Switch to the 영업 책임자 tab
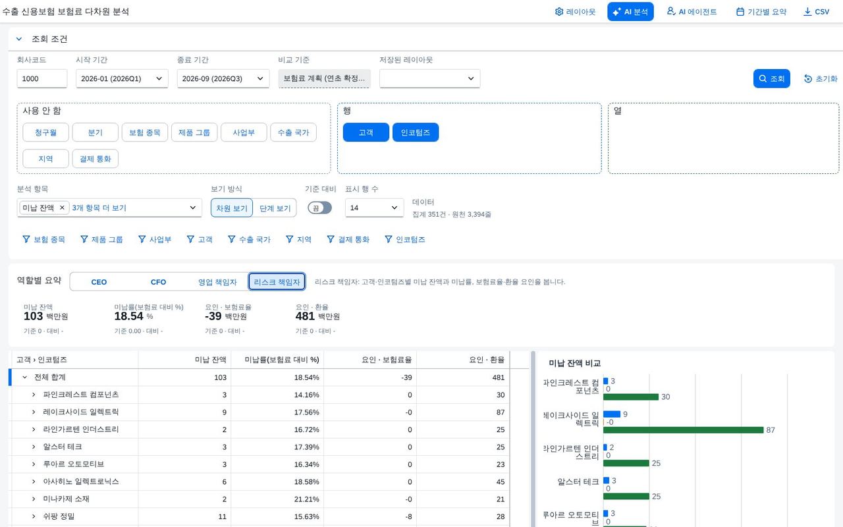 217,282
